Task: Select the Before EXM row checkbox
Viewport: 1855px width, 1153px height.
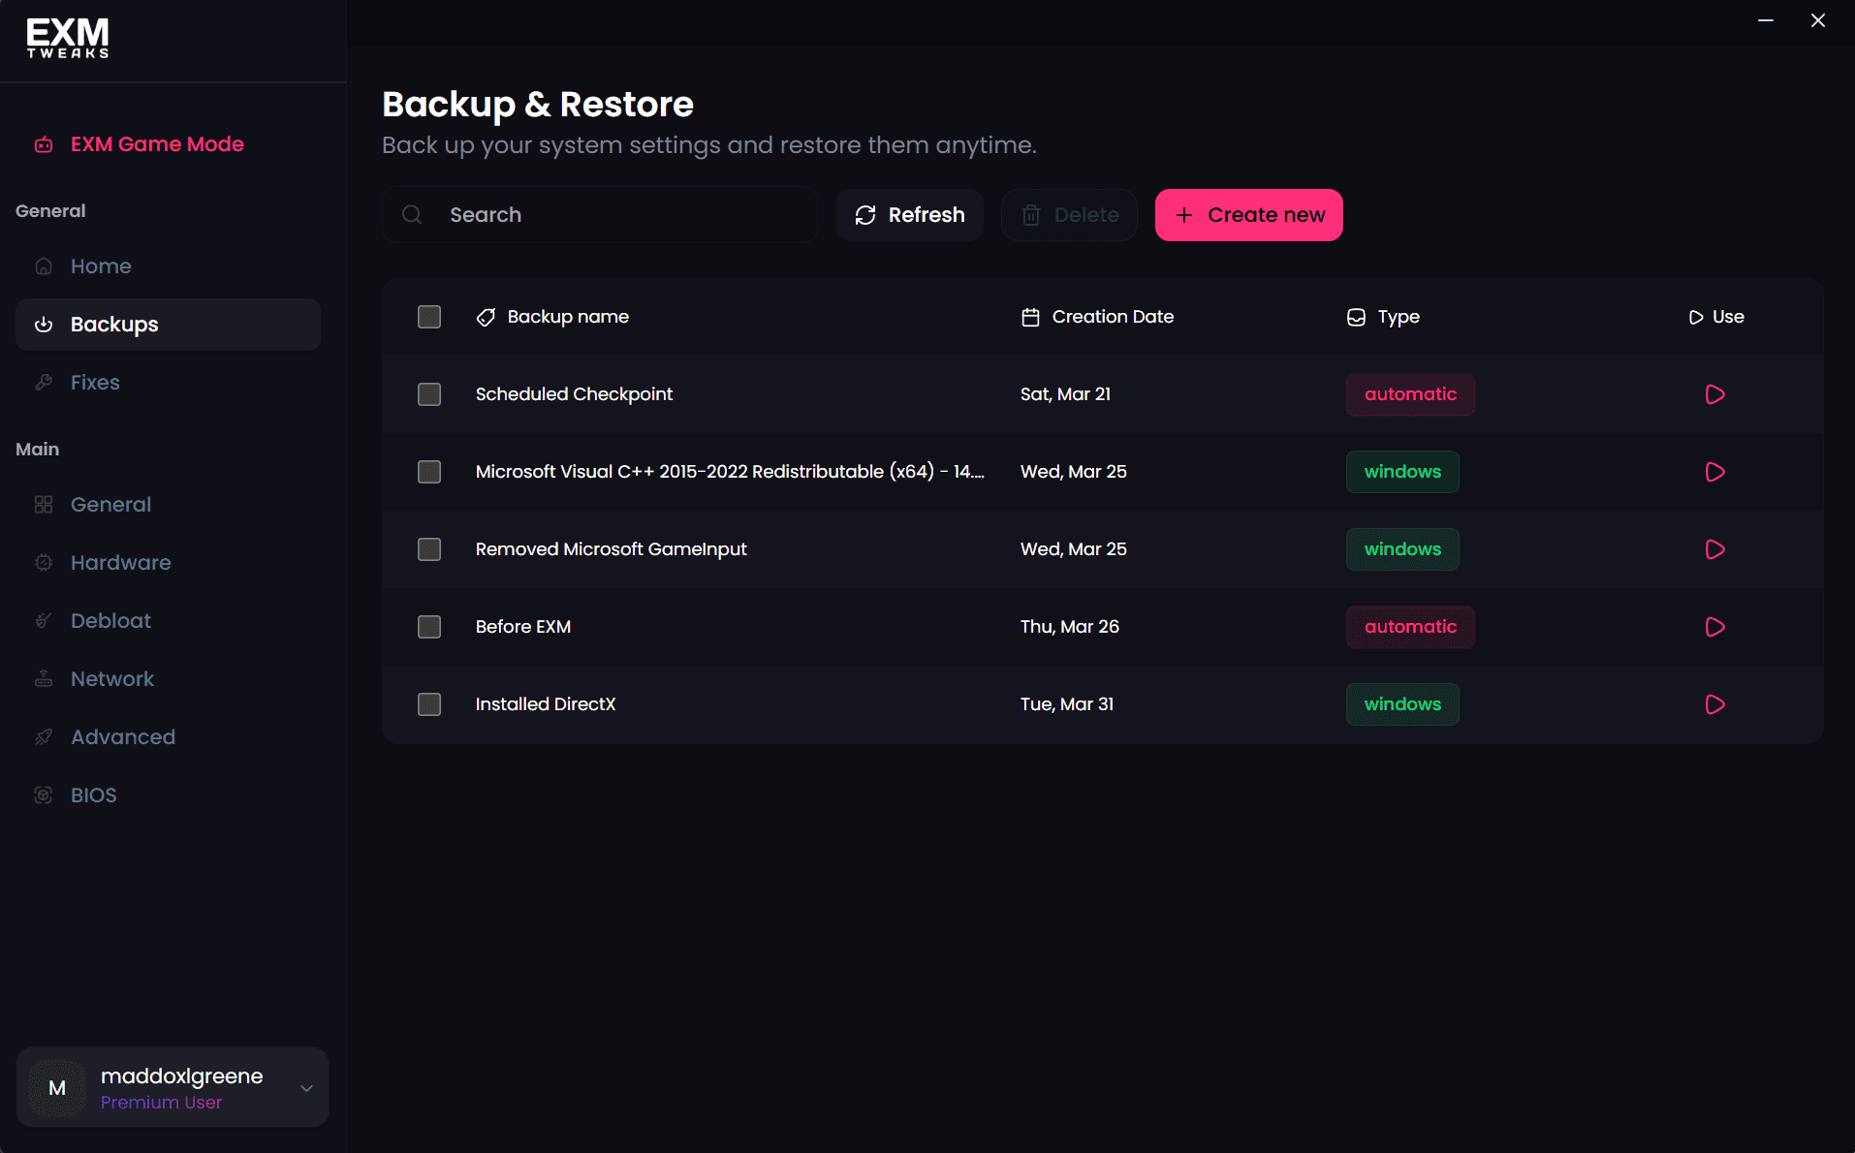Action: point(429,627)
